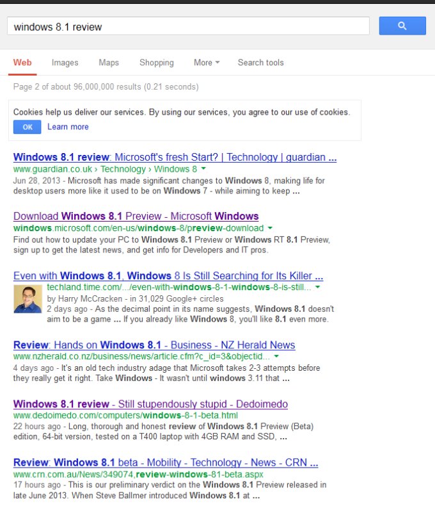Viewport: 435px width, 513px height.
Task: Click the blue magnifier search button
Action: (x=402, y=26)
